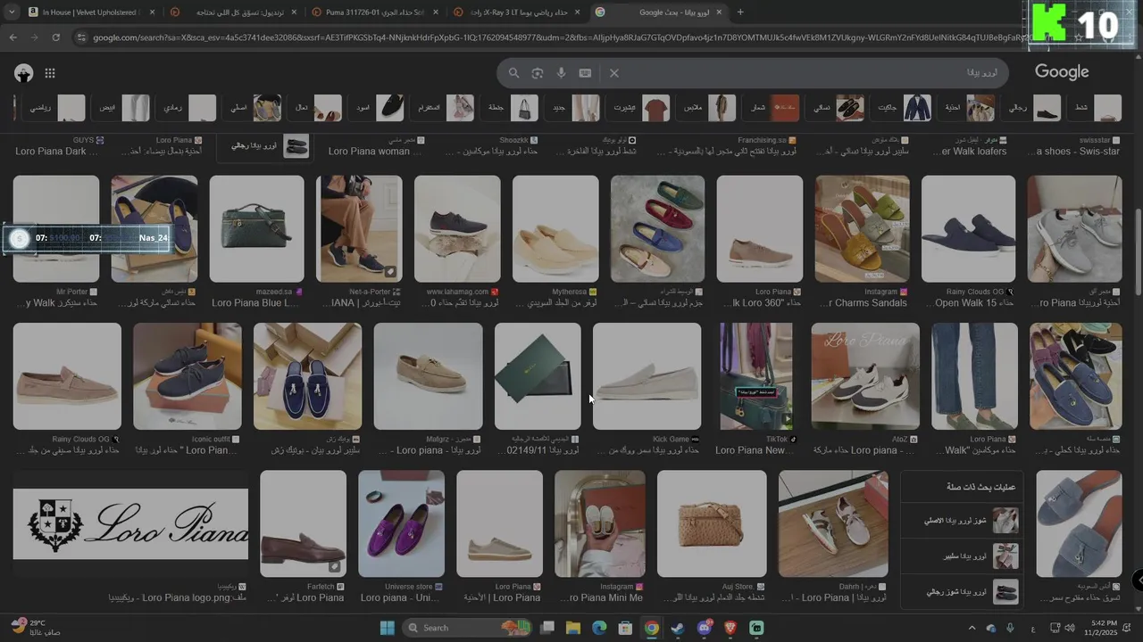Image resolution: width=1143 pixels, height=642 pixels.
Task: Open the colorful loafers image from Instagram Charms Sandals
Action: pos(862,229)
